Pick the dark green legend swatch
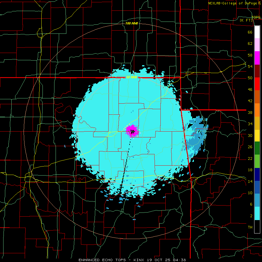 257,148
